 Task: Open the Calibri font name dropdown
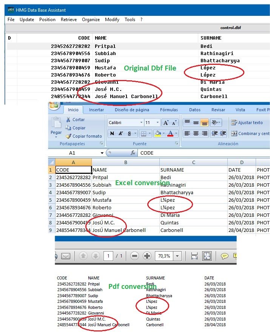click(x=141, y=123)
